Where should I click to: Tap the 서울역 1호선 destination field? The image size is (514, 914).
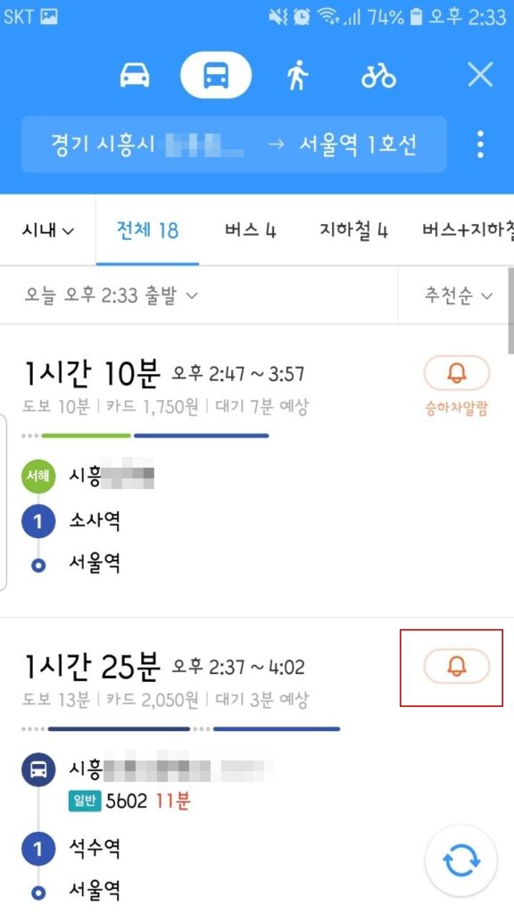[358, 144]
